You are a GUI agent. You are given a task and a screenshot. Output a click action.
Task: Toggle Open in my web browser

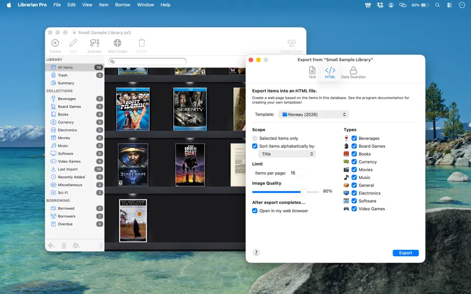pyautogui.click(x=255, y=211)
